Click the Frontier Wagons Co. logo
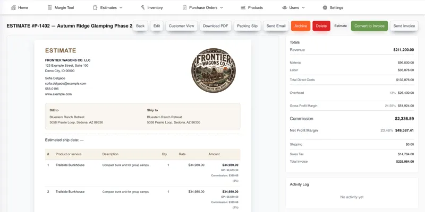The width and height of the screenshot is (425, 212). pos(214,70)
